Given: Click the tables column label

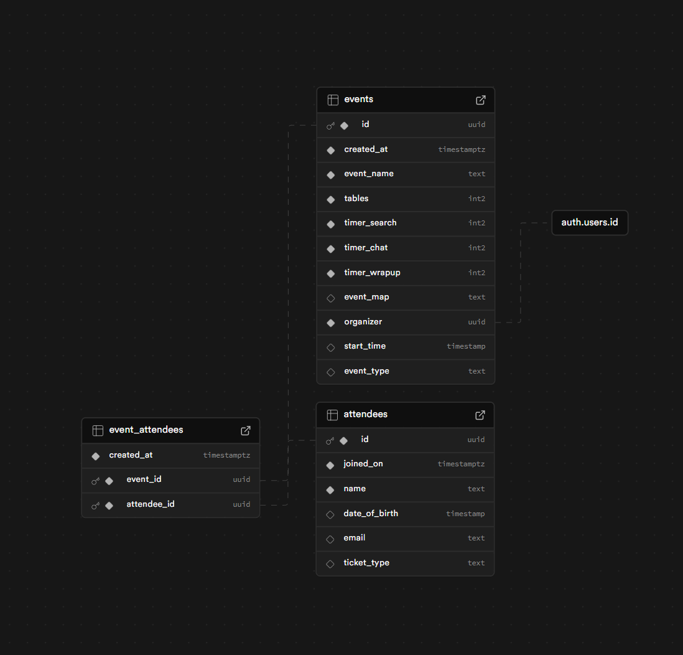Looking at the screenshot, I should (x=356, y=199).
